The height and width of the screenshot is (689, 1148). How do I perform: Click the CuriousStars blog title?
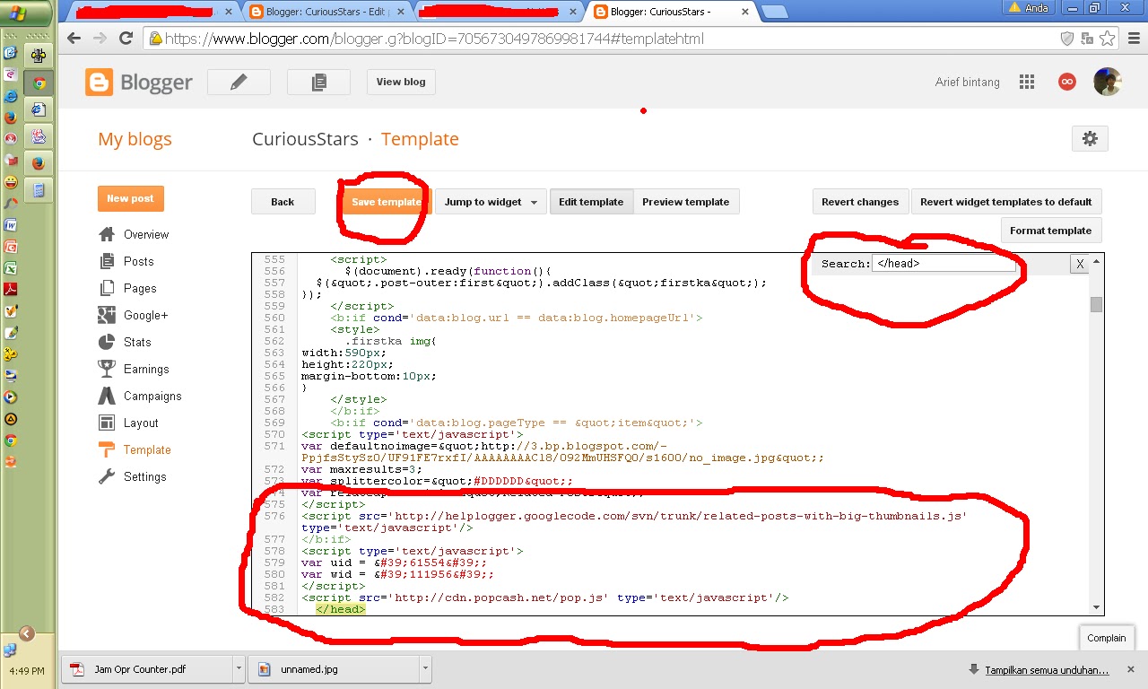305,139
